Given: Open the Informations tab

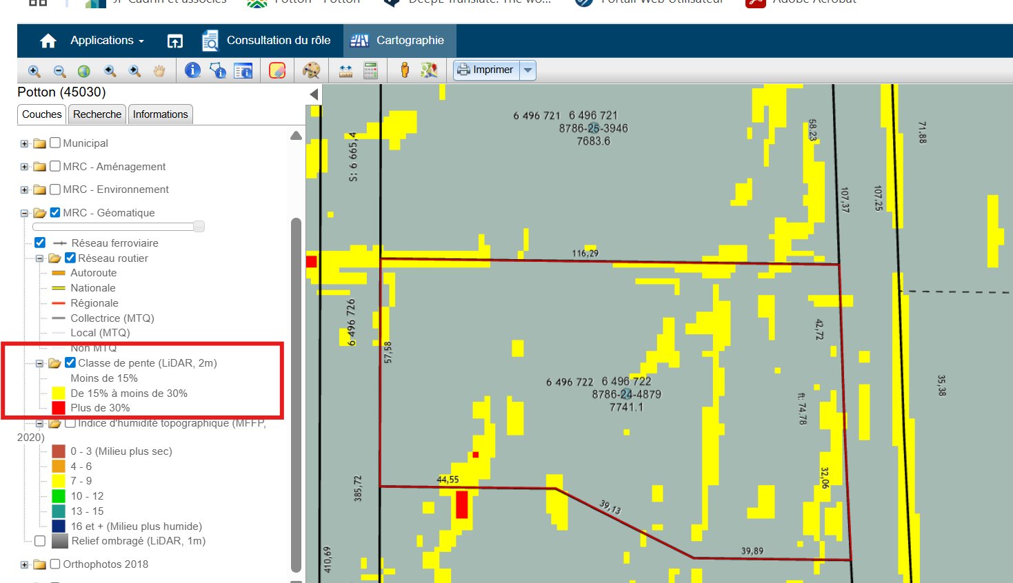Looking at the screenshot, I should [x=160, y=114].
